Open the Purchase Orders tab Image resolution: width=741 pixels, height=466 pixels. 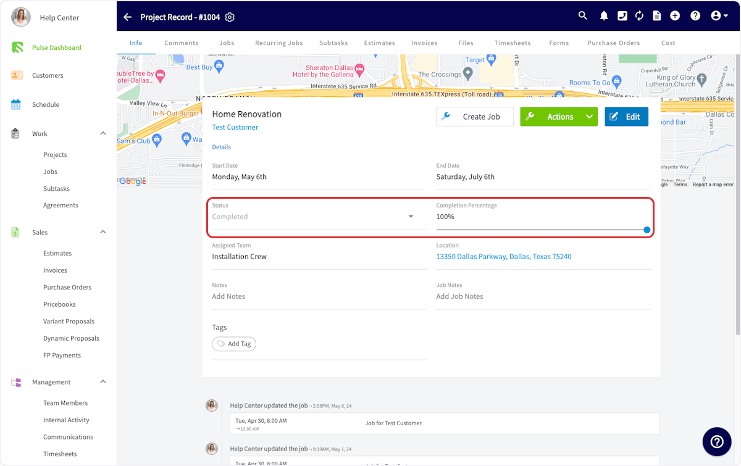614,43
